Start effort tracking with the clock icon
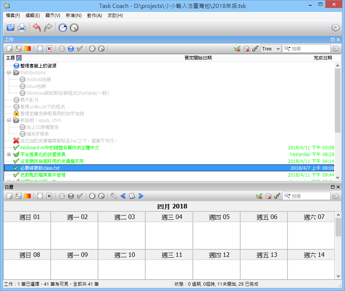 [x=92, y=48]
